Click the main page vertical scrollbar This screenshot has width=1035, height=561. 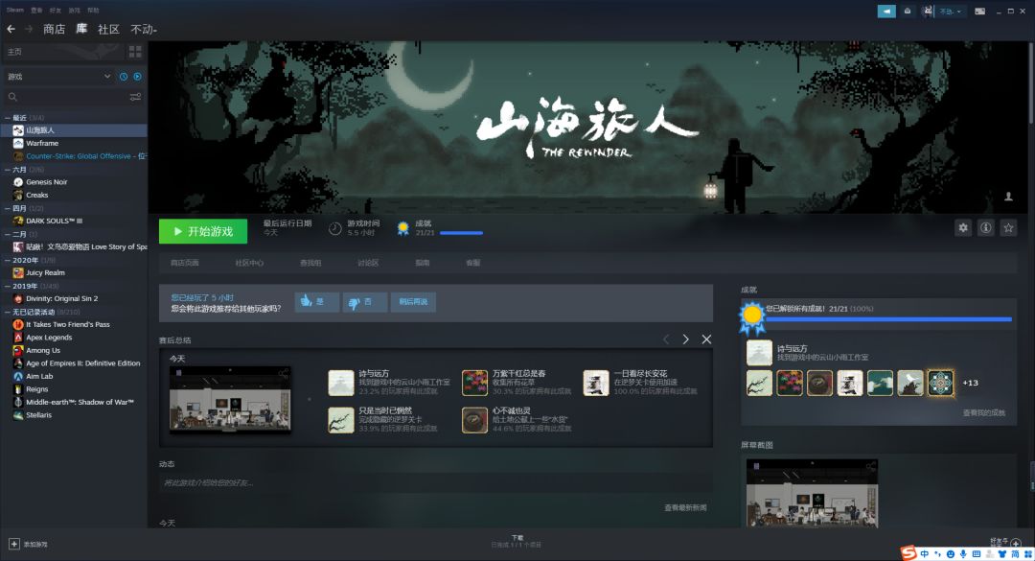point(1031,82)
